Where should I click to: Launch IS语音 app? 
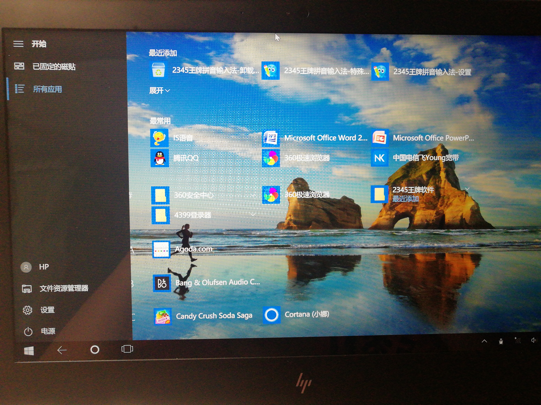[172, 138]
